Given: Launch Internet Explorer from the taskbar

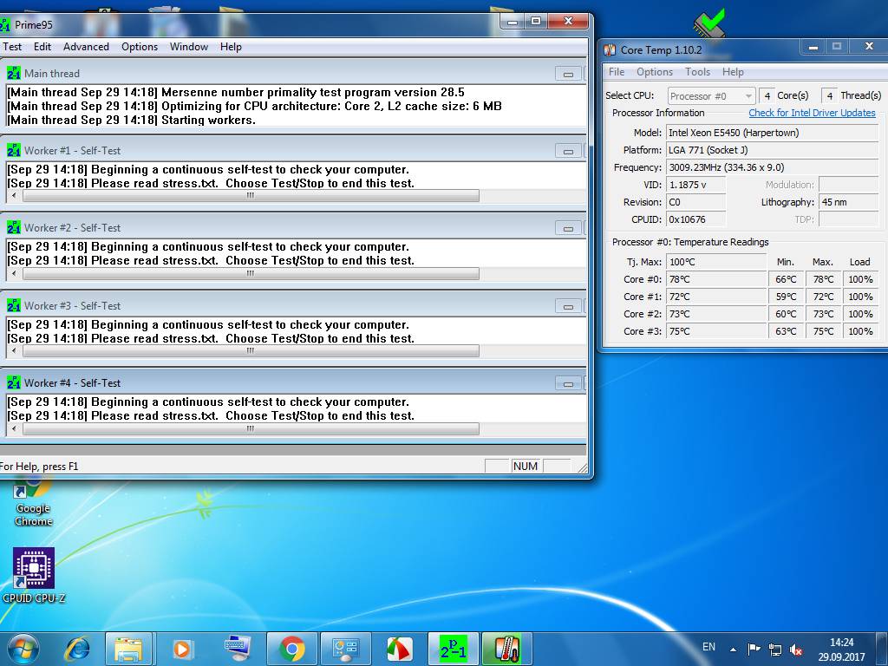Looking at the screenshot, I should point(77,649).
